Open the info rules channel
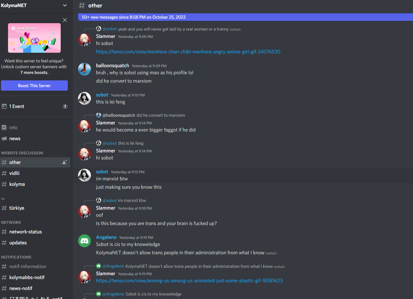This screenshot has height=299, width=413. [x=35, y=128]
